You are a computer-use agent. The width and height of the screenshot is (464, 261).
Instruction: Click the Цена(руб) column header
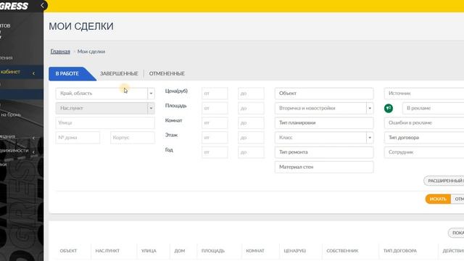[x=295, y=251]
